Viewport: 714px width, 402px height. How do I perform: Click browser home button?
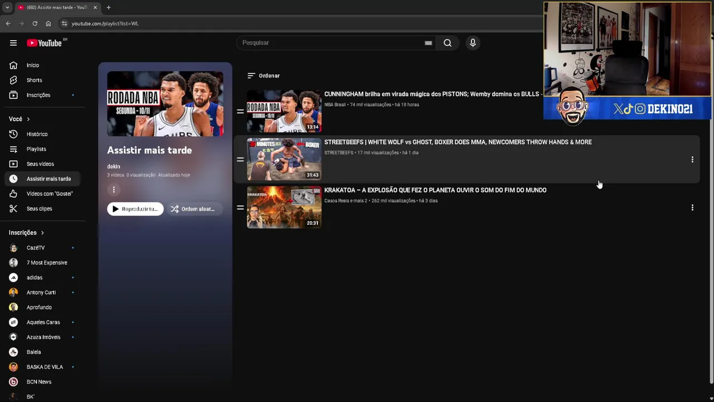click(x=48, y=23)
